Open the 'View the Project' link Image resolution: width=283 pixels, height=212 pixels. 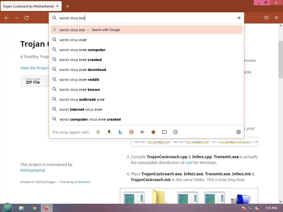pos(35,68)
